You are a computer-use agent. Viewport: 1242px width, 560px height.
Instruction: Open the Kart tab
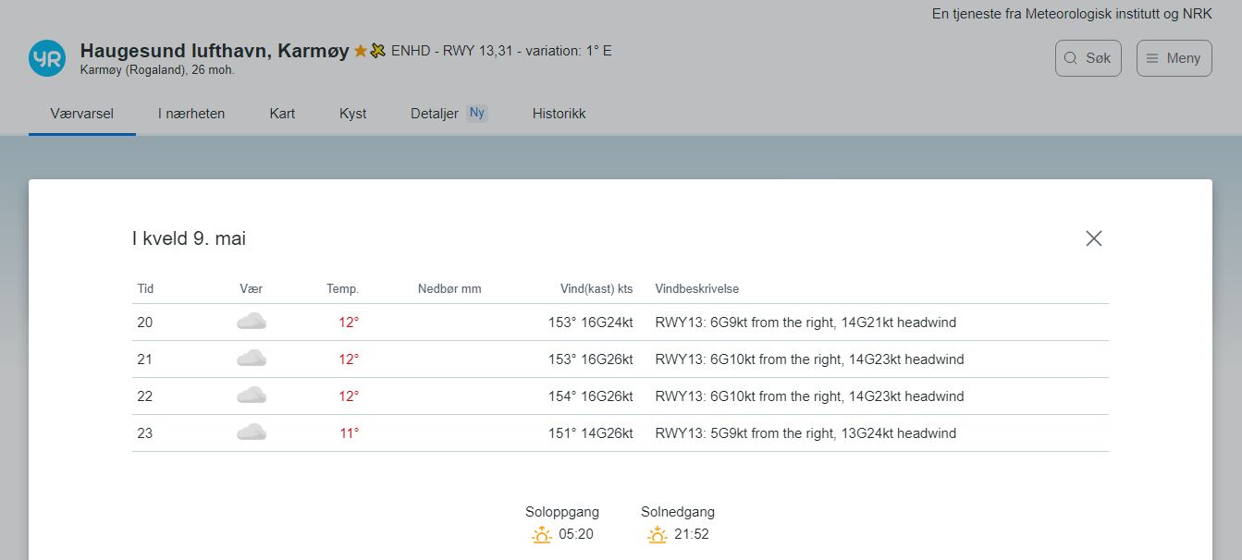282,114
